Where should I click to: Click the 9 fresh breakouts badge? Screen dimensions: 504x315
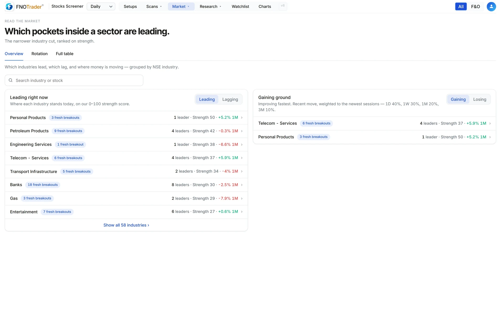click(x=68, y=131)
